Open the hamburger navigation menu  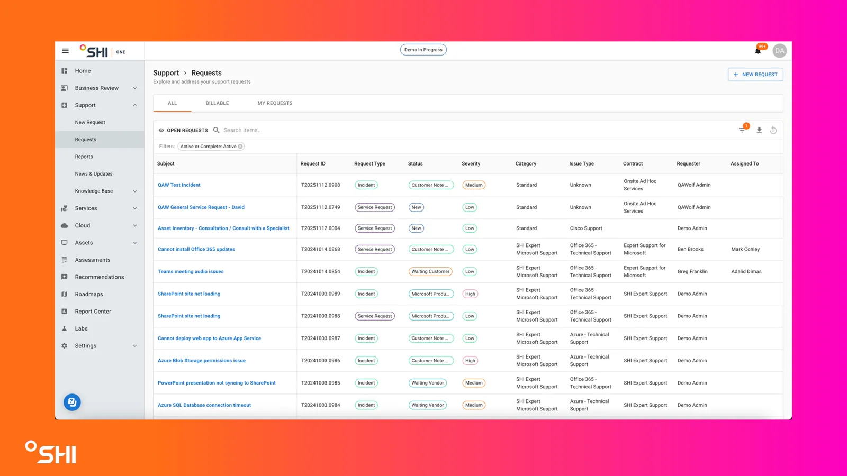point(65,51)
